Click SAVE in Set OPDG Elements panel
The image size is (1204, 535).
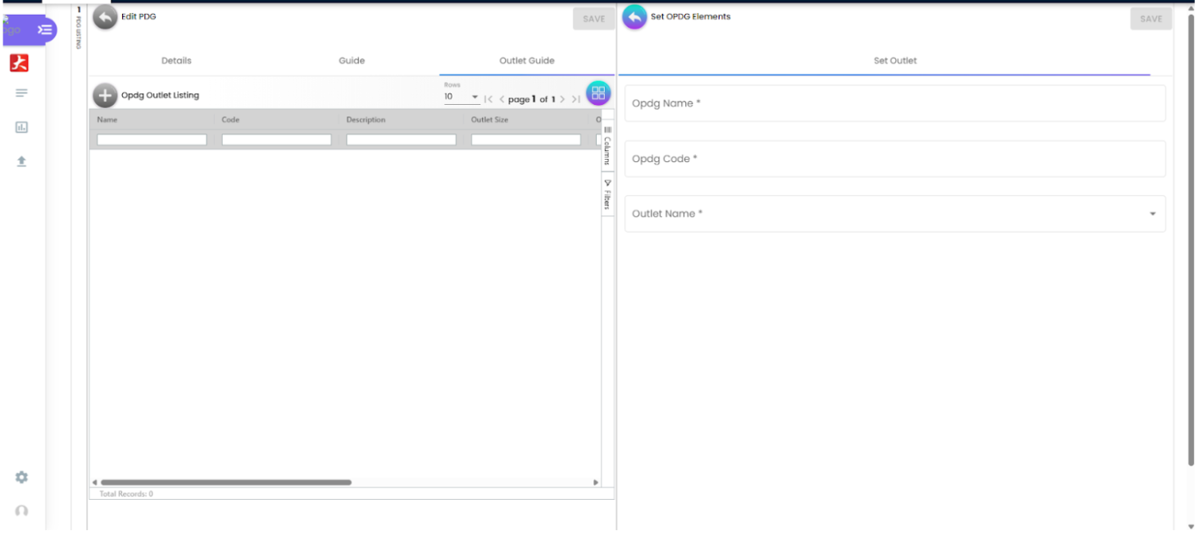coord(1151,19)
